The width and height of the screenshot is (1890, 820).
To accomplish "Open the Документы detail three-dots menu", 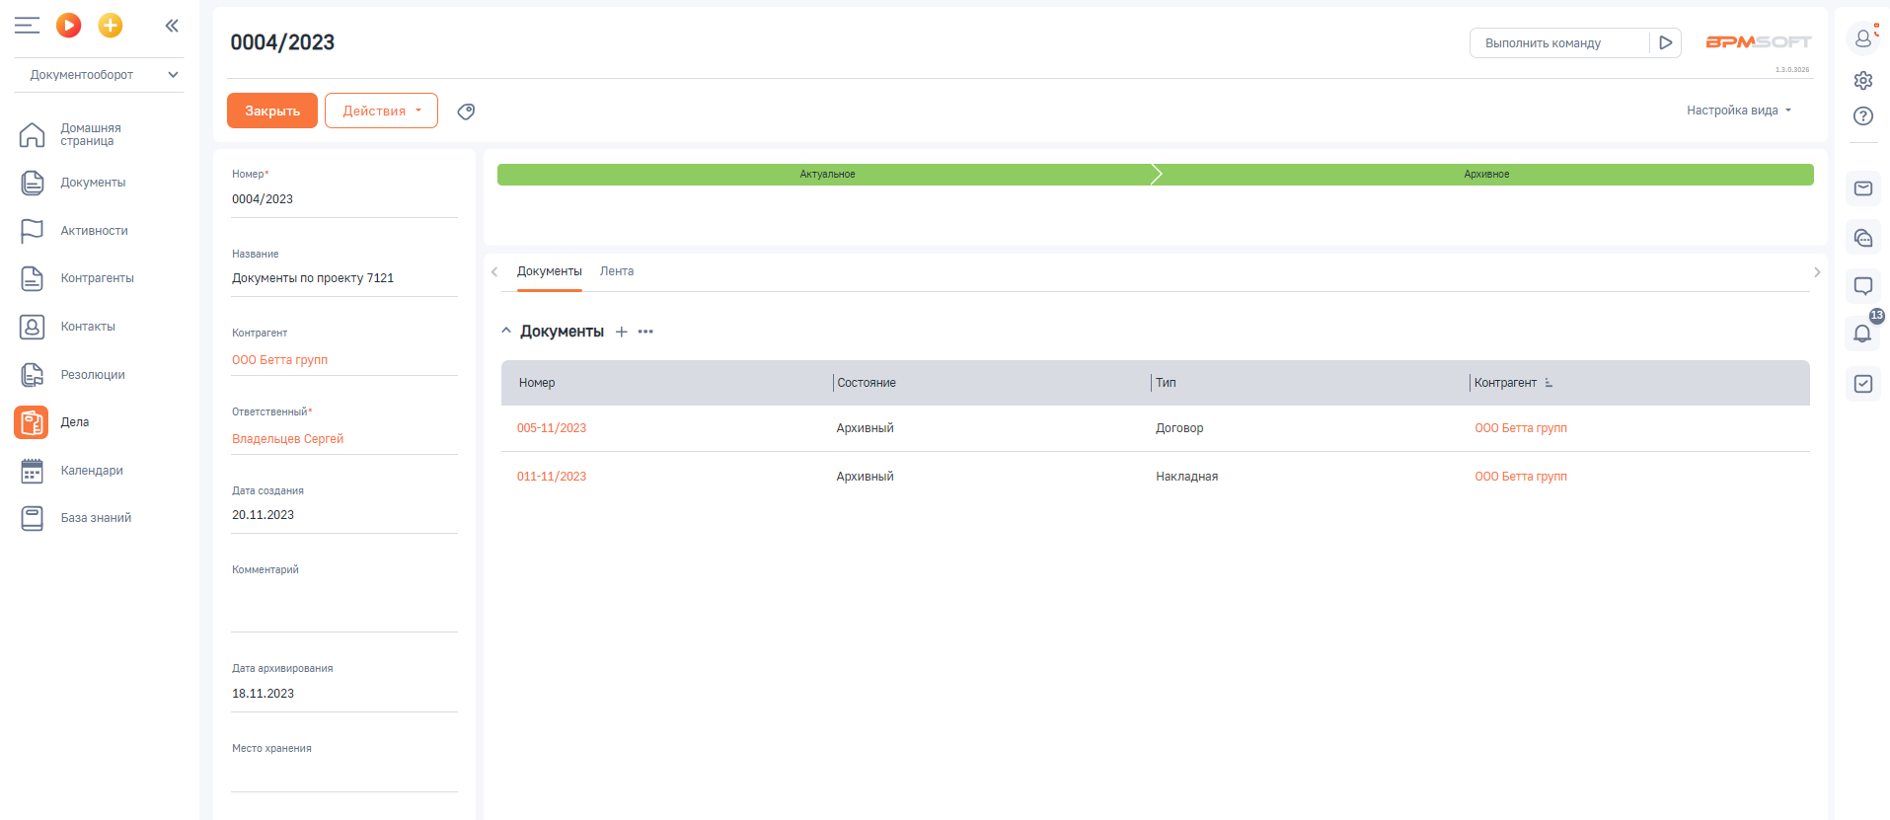I will [645, 332].
